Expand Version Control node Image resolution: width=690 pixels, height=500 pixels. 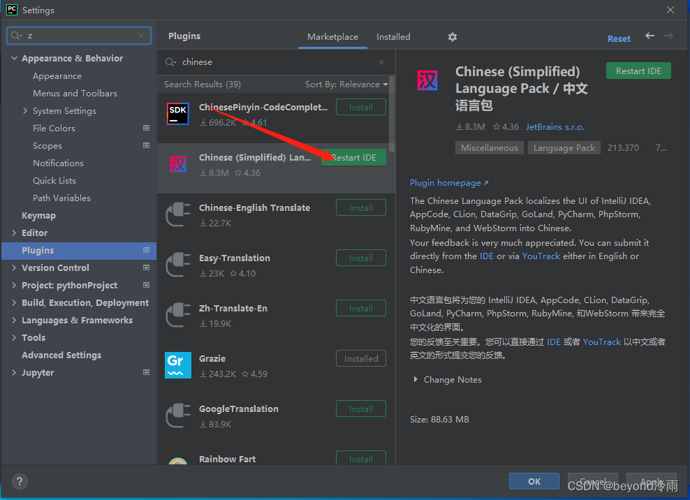14,267
